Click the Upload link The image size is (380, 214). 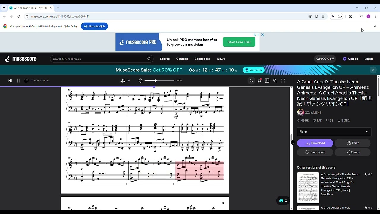pos(350,59)
